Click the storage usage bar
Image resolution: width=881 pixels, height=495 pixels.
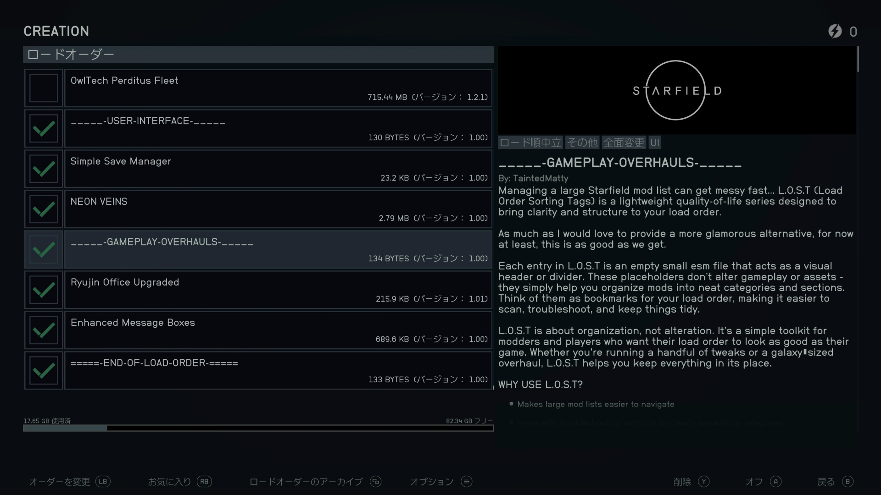tap(258, 428)
